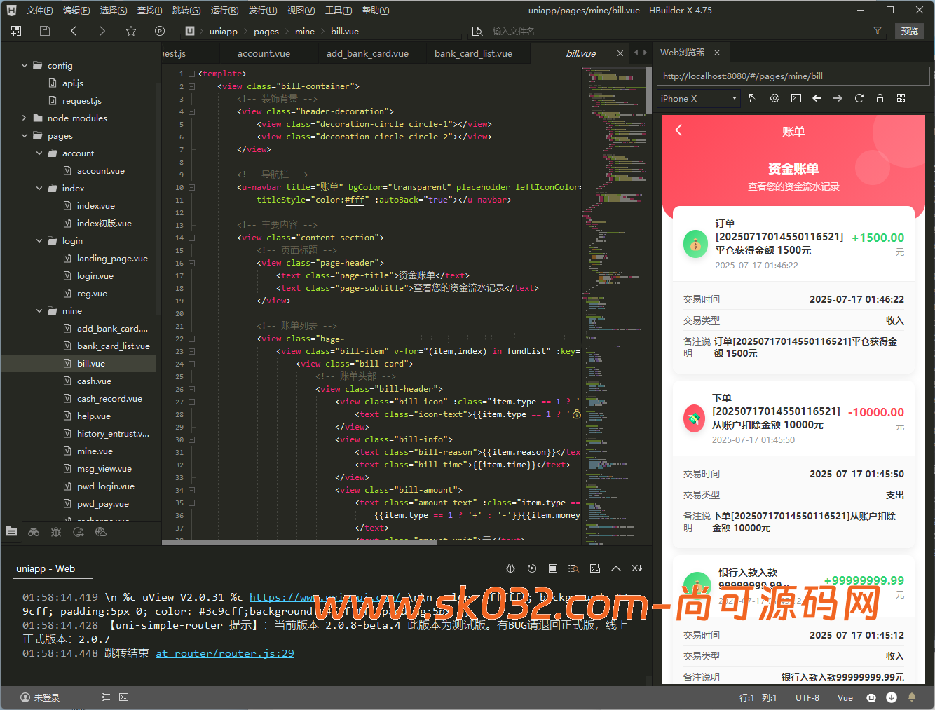Collapse the mine folder in file tree
Viewport: 935px width, 710px height.
tap(39, 310)
